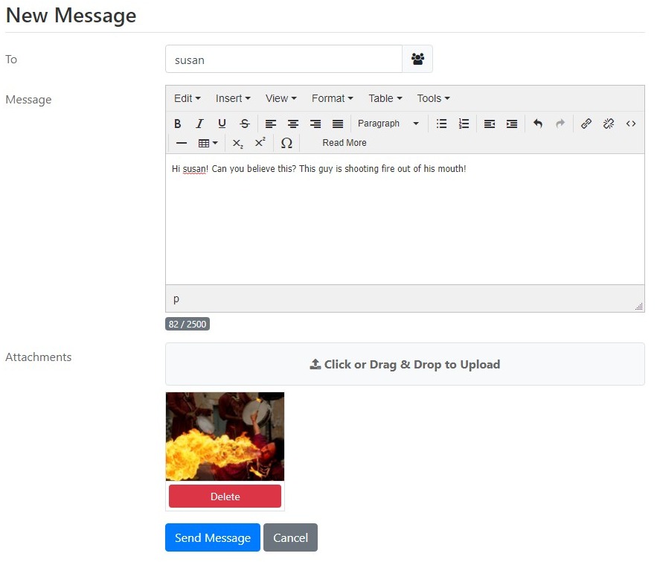Decrease indent of paragraph

point(490,124)
